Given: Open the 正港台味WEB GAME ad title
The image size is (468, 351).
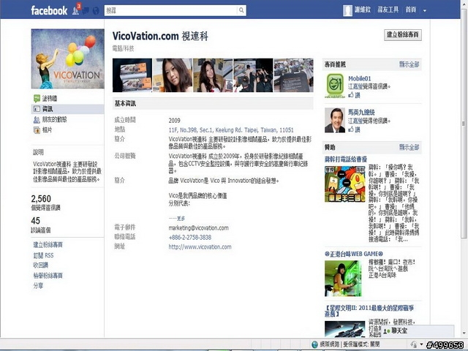Looking at the screenshot, I should coord(354,254).
